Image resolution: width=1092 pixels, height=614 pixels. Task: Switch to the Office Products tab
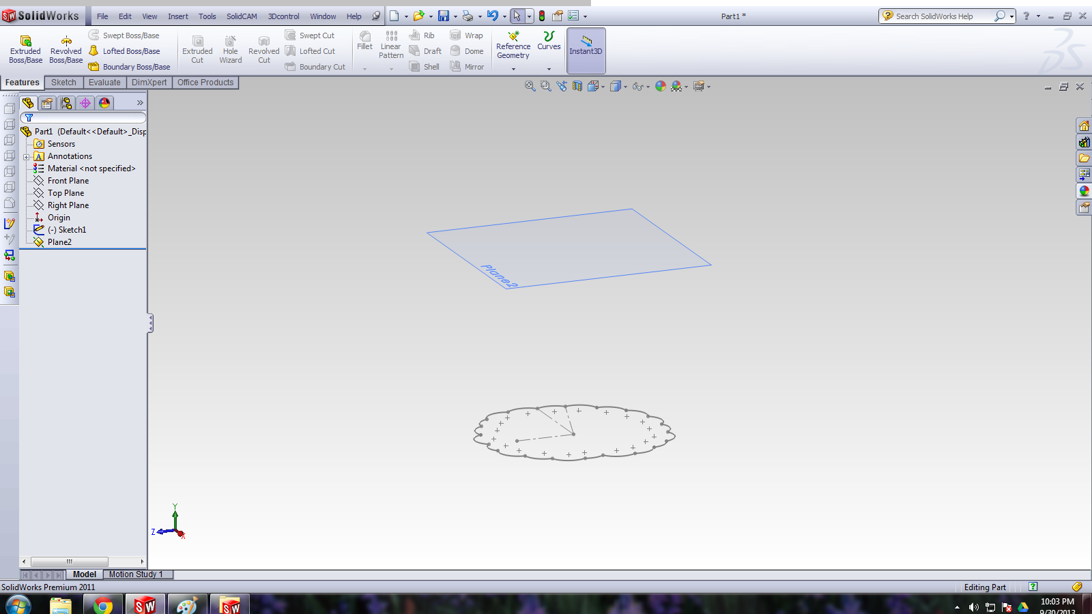point(205,83)
